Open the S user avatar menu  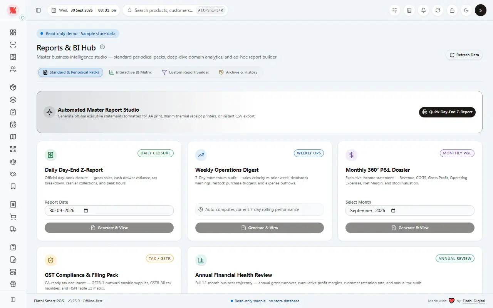[481, 10]
